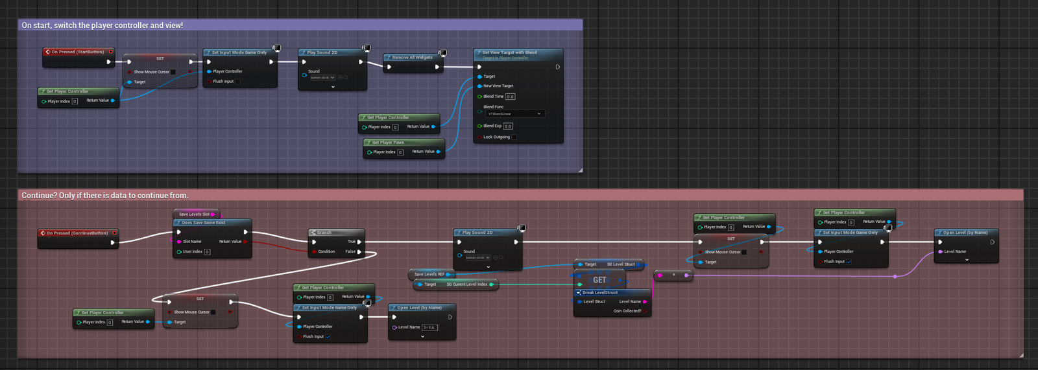Expand the top Play Sound 2D advanced pins

(x=333, y=86)
